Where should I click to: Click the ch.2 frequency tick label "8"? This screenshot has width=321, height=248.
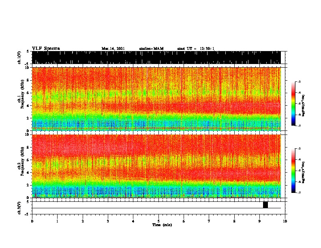click(x=28, y=148)
